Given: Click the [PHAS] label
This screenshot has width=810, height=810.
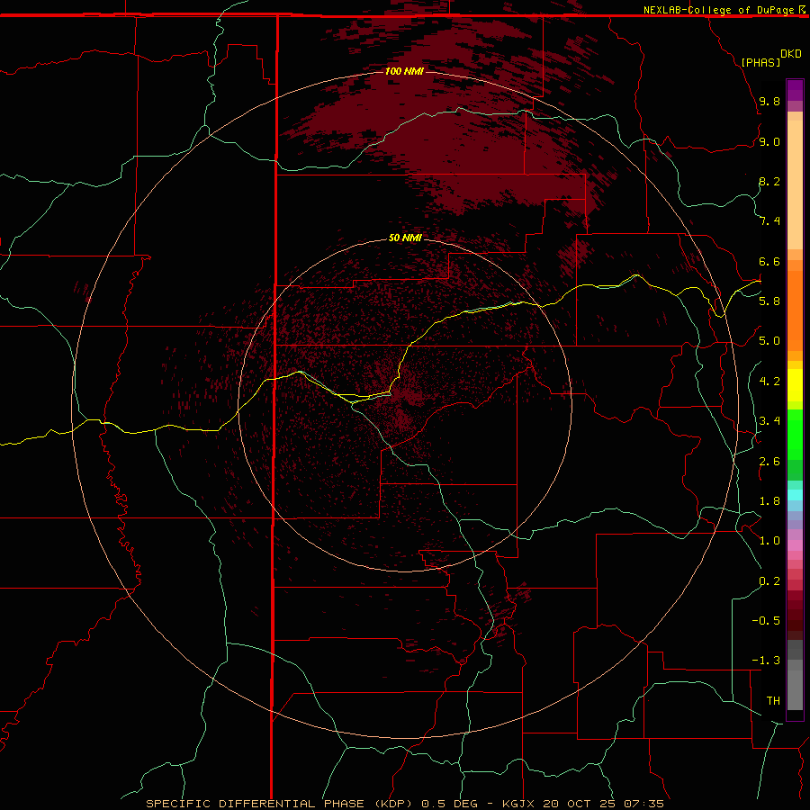Looking at the screenshot, I should (x=760, y=62).
